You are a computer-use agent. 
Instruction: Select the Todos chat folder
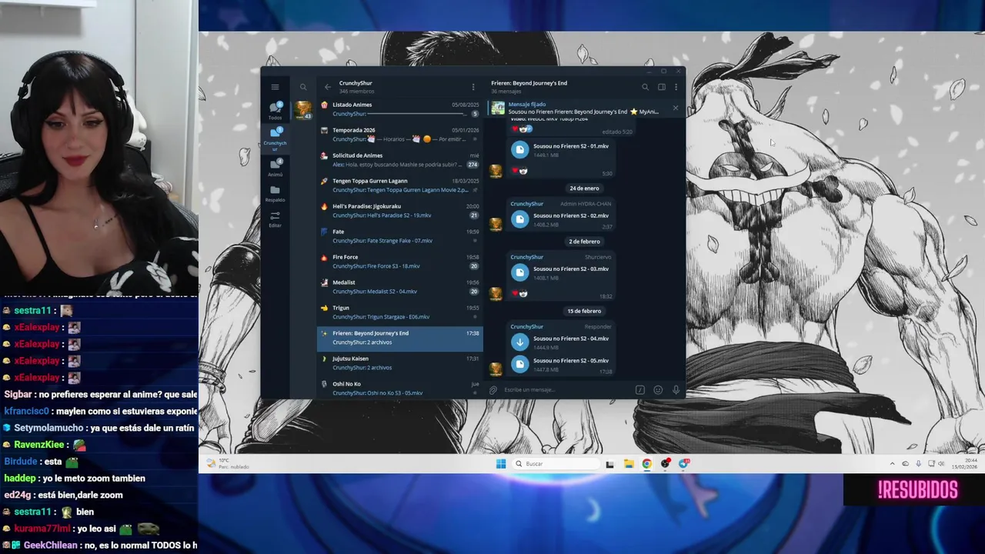click(x=275, y=111)
